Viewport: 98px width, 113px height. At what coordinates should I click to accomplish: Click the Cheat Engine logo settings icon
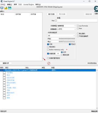[x=96, y=9]
